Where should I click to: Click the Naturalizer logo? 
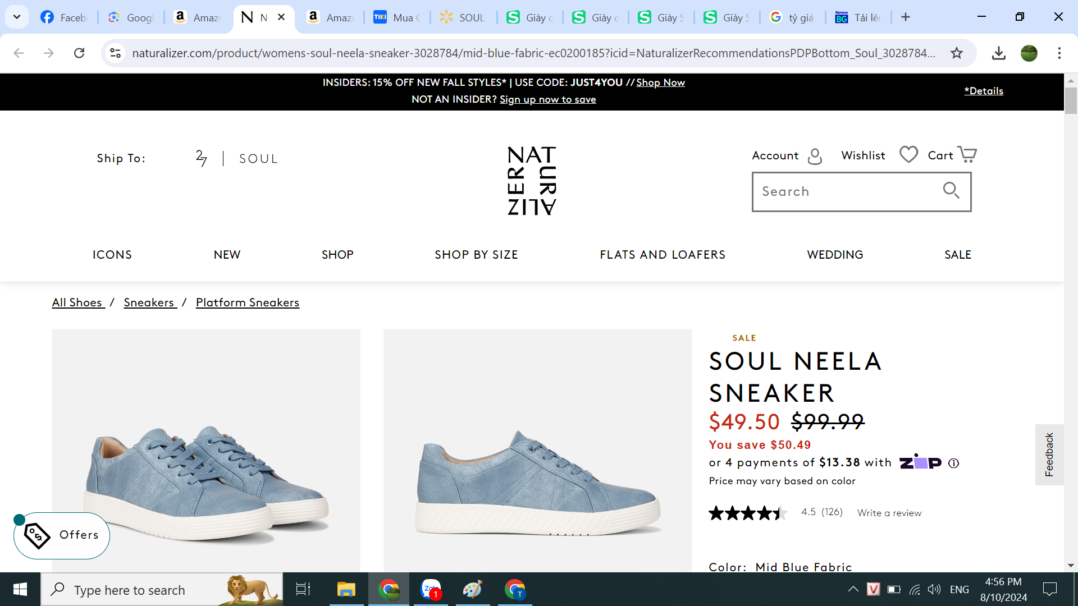tap(531, 181)
